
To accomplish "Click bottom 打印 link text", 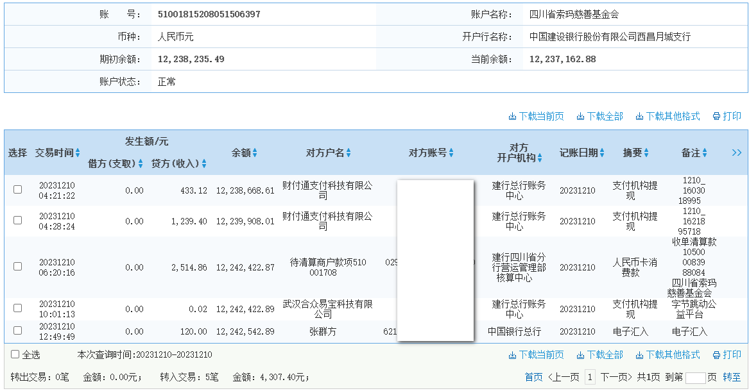I will (x=732, y=354).
